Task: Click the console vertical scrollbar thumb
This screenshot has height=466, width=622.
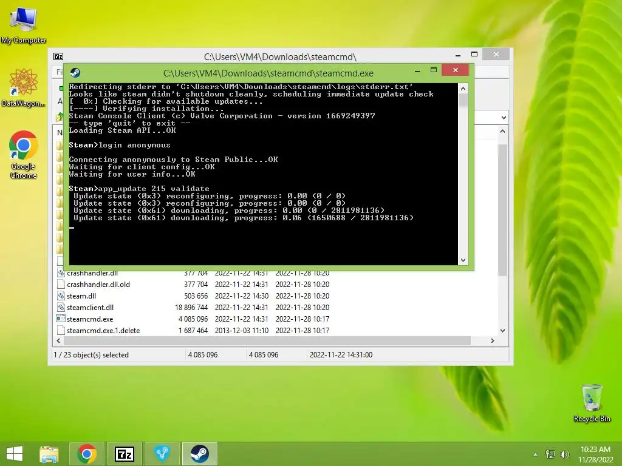Action: [x=463, y=101]
